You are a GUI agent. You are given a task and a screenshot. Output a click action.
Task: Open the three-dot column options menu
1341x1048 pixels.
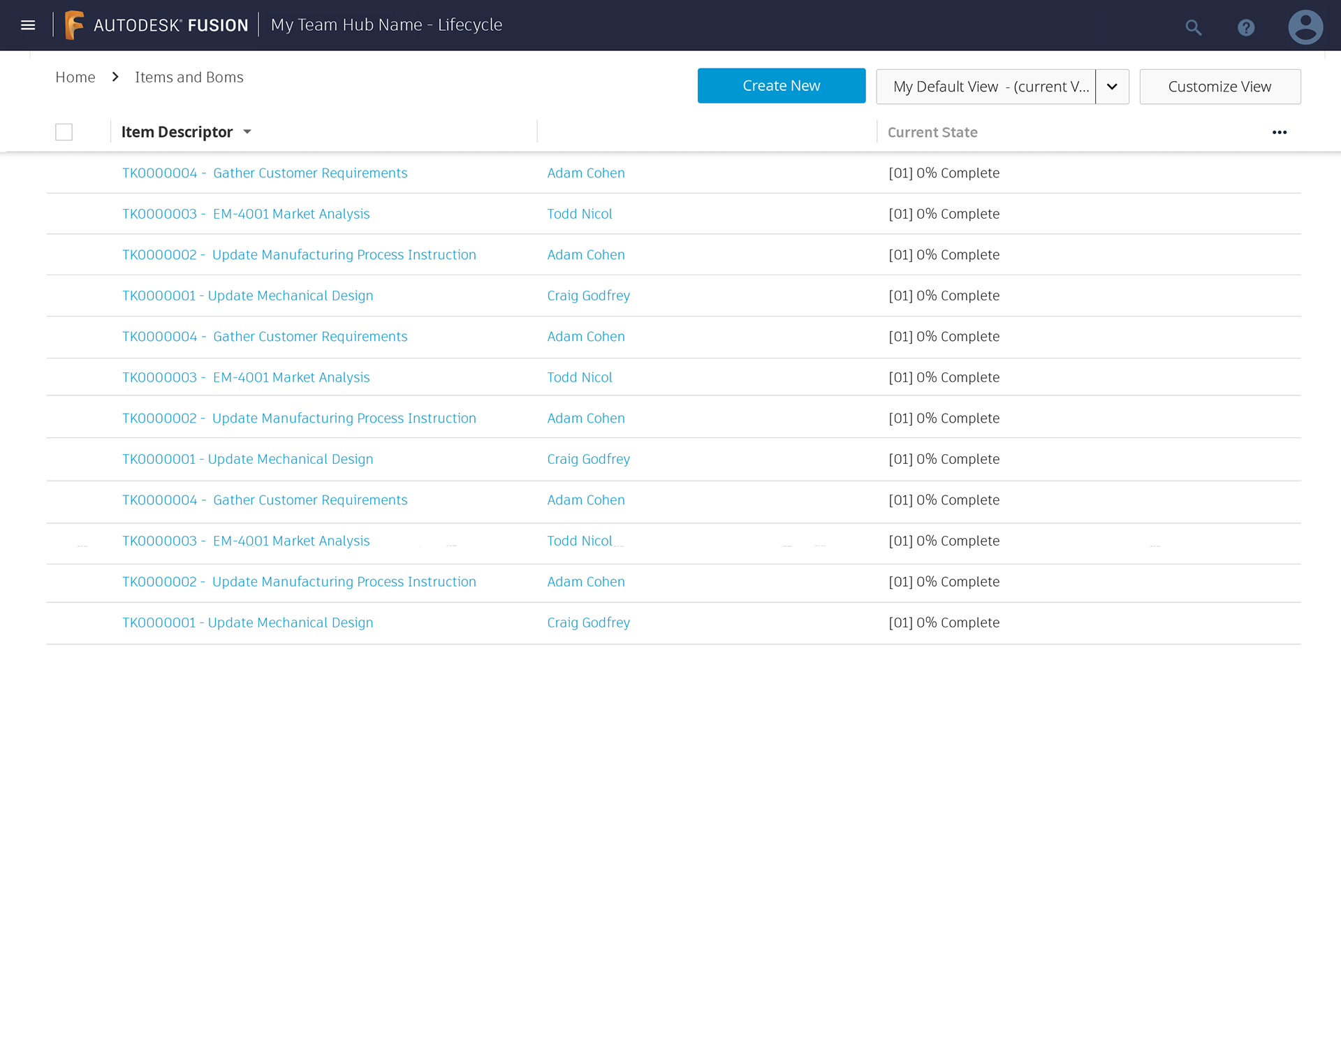(x=1279, y=132)
